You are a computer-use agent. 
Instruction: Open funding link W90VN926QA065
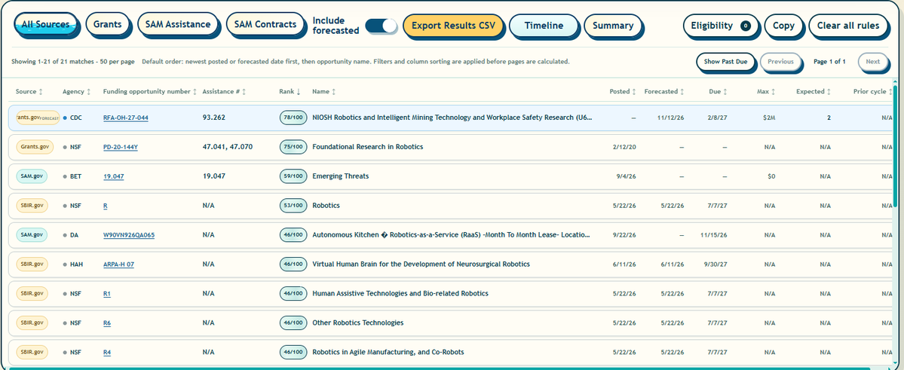tap(129, 235)
